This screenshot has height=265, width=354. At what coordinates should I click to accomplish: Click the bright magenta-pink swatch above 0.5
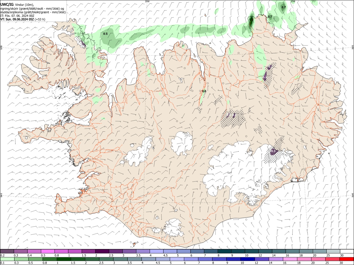48,251
